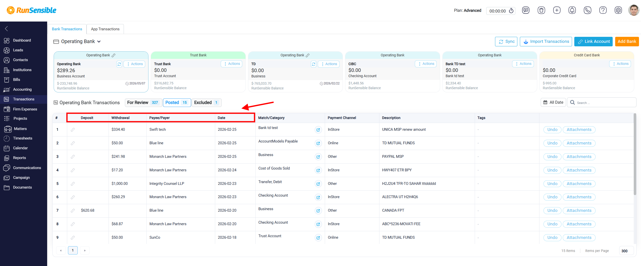641x266 pixels.
Task: Open match link icon for SunCo row
Action: [318, 238]
